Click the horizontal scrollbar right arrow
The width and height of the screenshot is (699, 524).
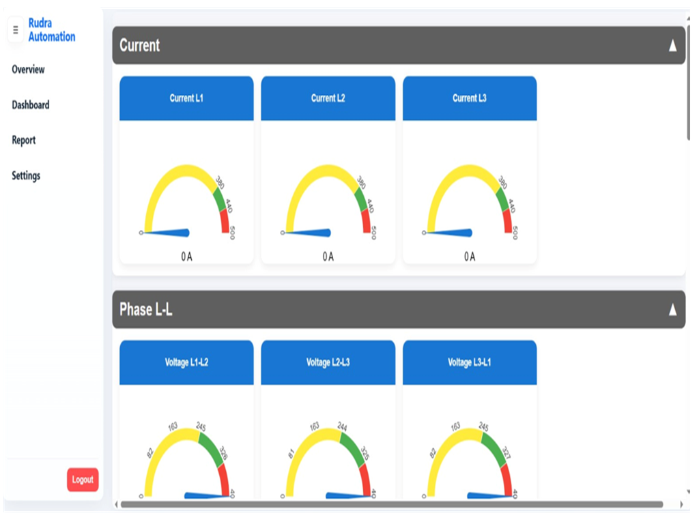click(682, 504)
